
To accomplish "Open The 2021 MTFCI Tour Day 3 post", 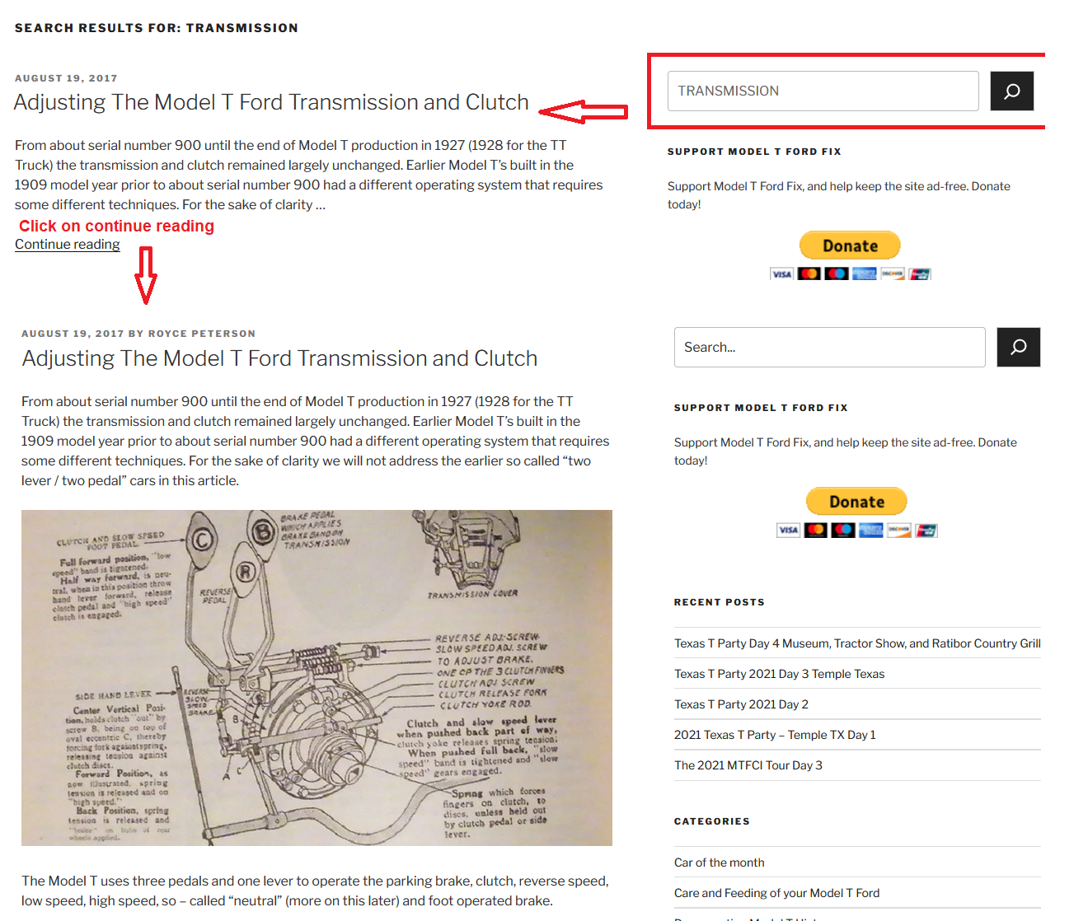I will (748, 765).
